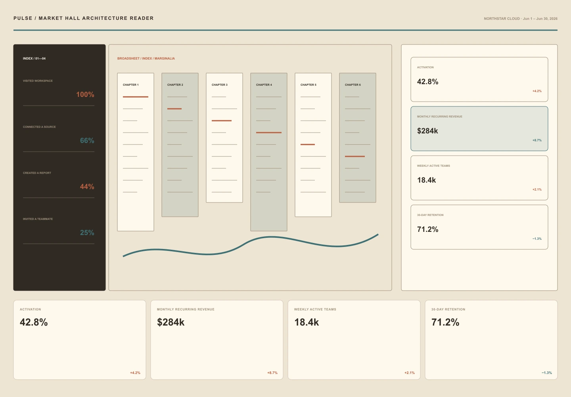Click the Created a Report 44% value

pos(87,187)
